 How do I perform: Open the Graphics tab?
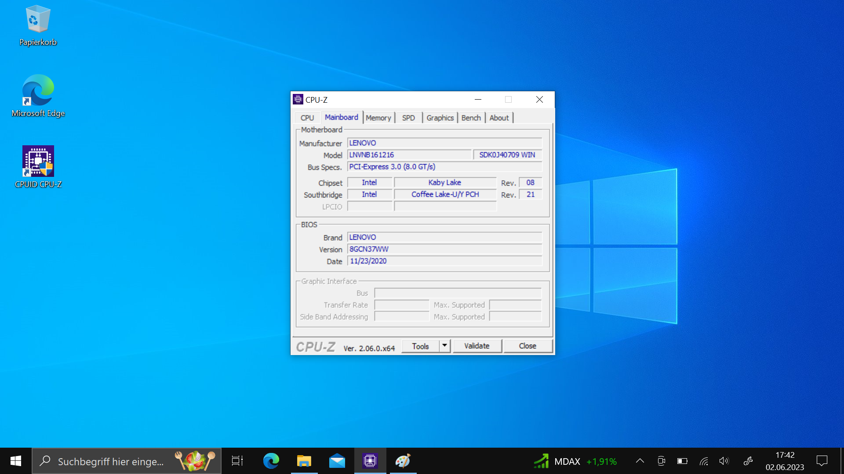(440, 118)
